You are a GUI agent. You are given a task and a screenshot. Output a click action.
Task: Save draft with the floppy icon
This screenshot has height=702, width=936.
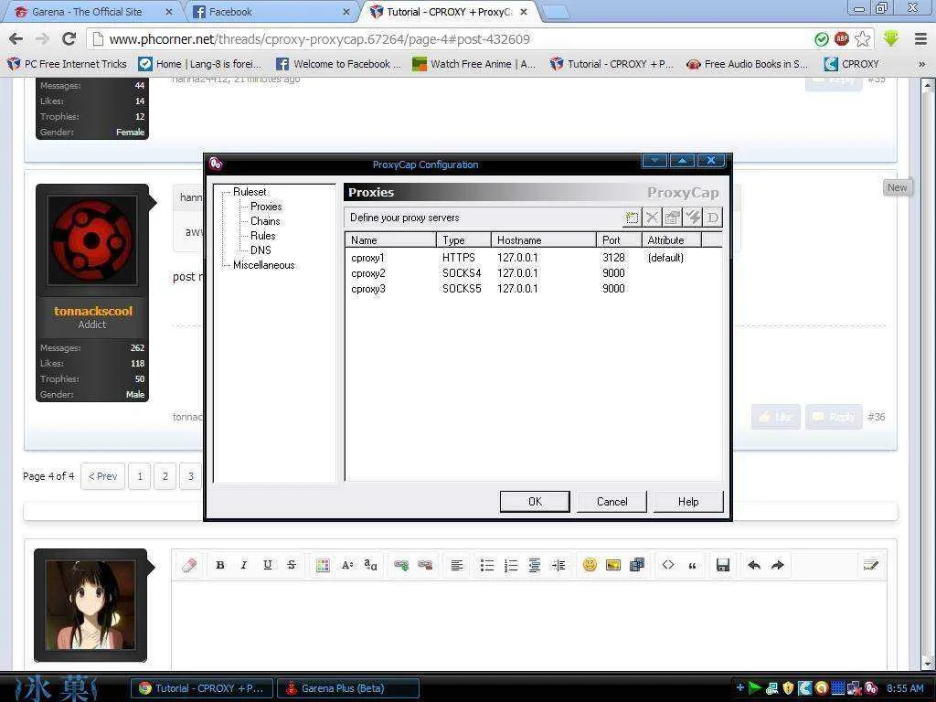pyautogui.click(x=723, y=565)
